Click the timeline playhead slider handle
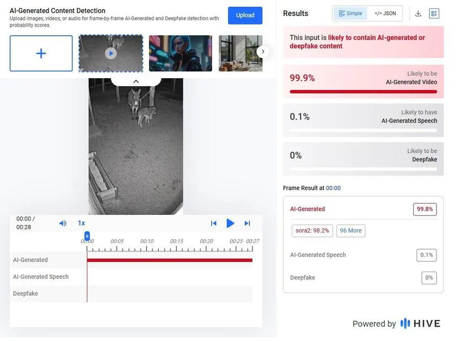 coord(87,235)
